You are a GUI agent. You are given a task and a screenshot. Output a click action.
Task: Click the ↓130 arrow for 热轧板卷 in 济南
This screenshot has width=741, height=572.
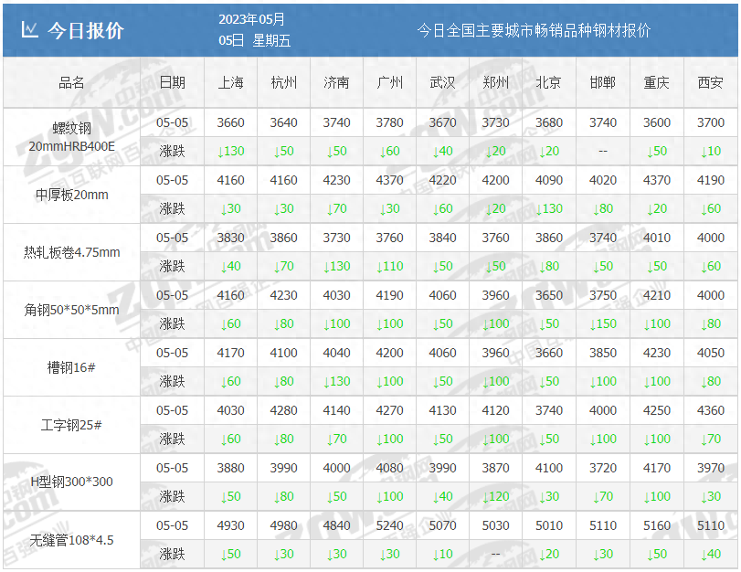[x=336, y=267]
